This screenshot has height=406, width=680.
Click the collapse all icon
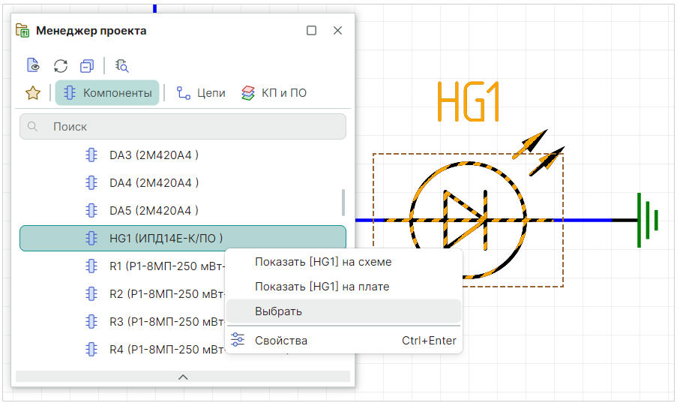pyautogui.click(x=88, y=65)
